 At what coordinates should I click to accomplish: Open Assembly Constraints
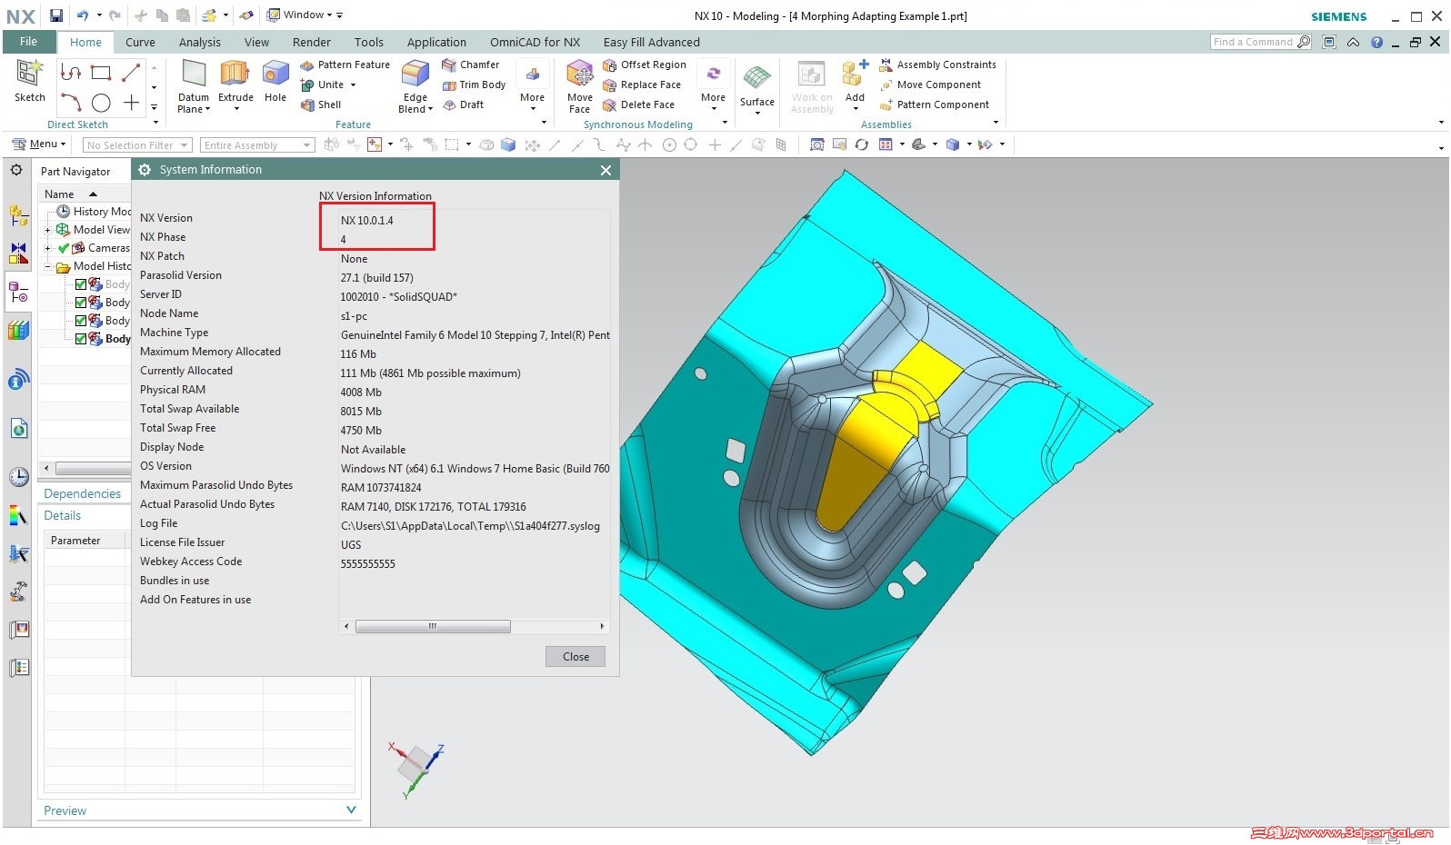click(x=937, y=65)
